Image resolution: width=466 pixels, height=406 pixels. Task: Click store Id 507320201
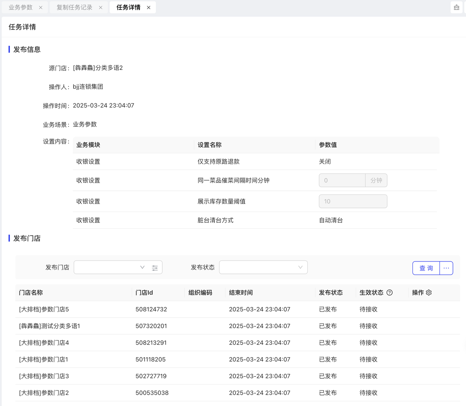pyautogui.click(x=151, y=326)
